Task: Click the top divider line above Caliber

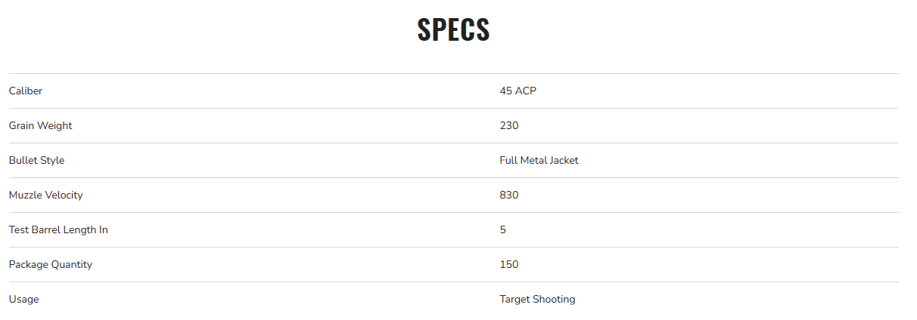Action: tap(454, 74)
